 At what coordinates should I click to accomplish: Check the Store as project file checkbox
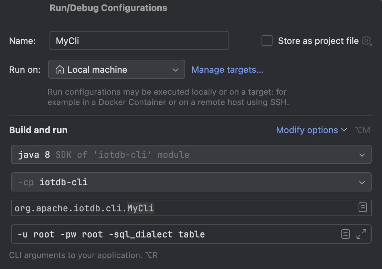pos(267,40)
